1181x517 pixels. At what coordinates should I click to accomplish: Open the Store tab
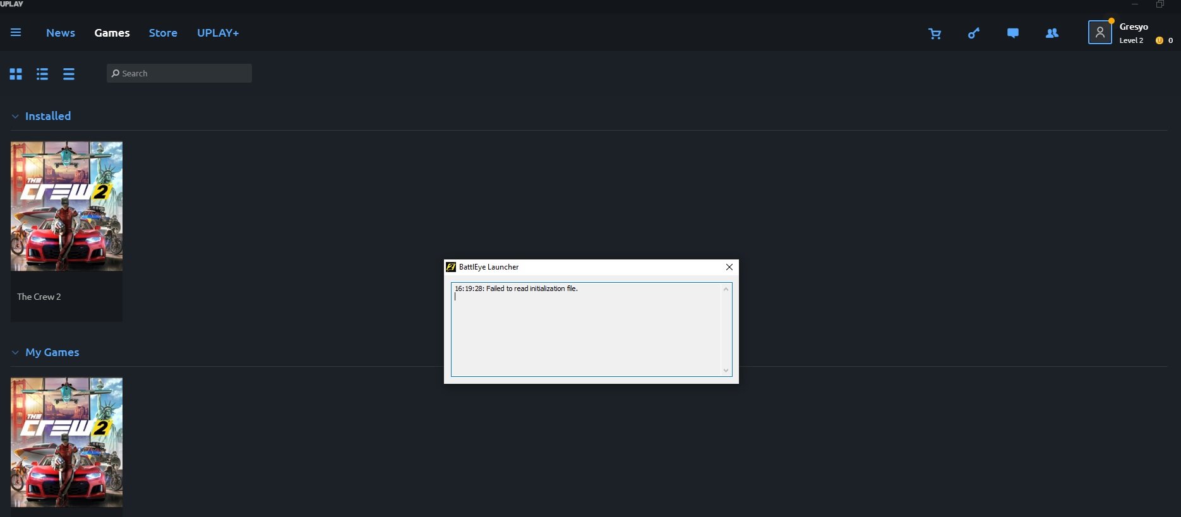click(x=163, y=33)
